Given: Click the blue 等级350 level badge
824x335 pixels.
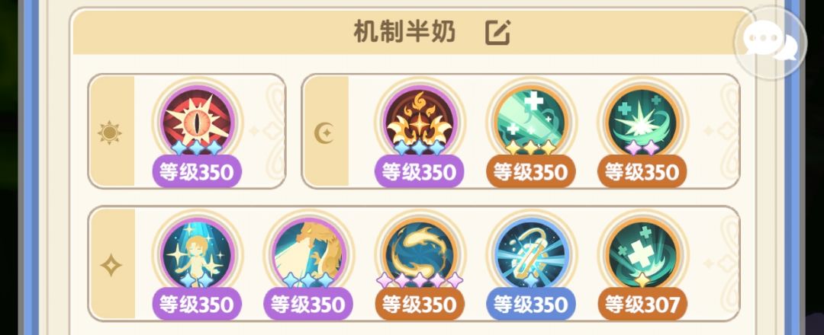Looking at the screenshot, I should coord(531,304).
